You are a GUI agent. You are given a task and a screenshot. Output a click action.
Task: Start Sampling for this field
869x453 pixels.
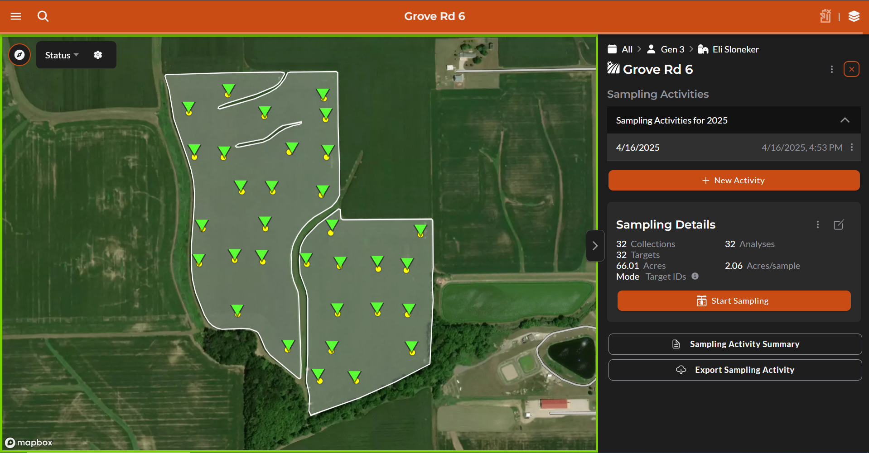point(734,301)
